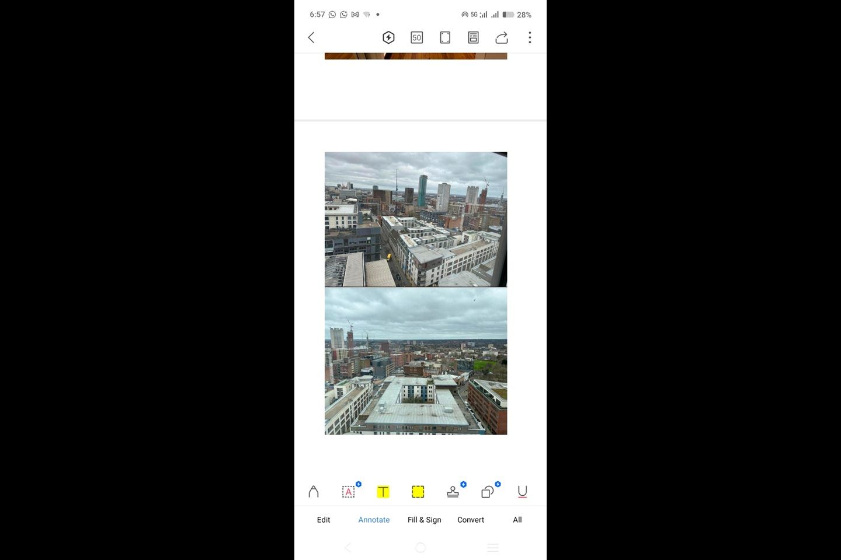Select the underline tool
Image resolution: width=841 pixels, height=560 pixels.
[x=522, y=492]
